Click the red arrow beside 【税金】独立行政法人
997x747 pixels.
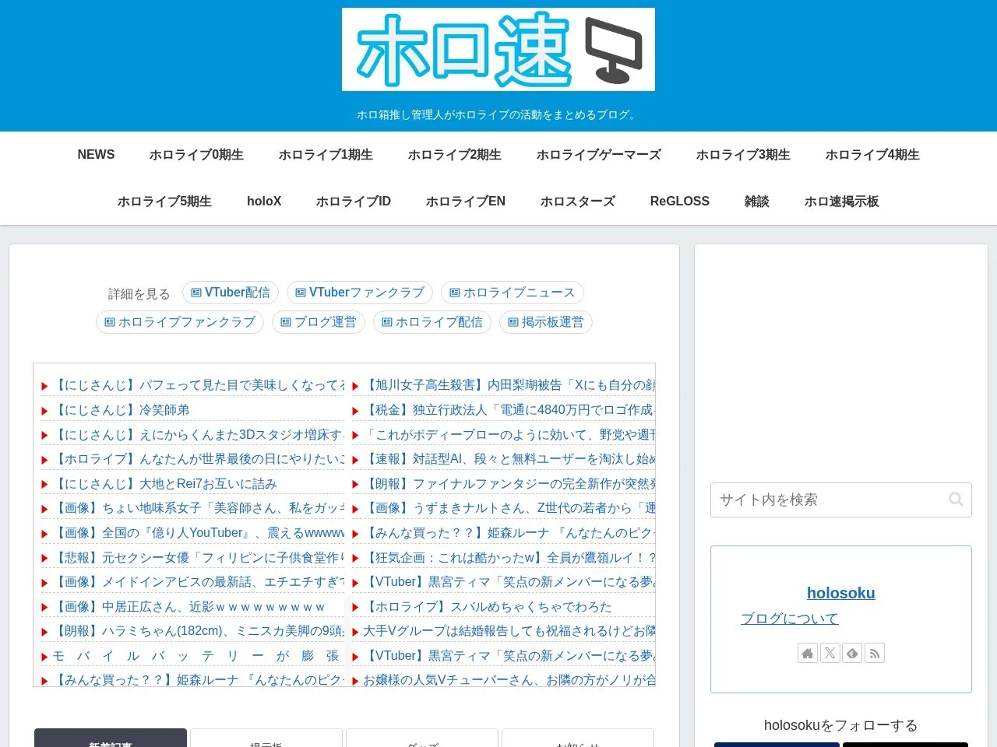(355, 411)
